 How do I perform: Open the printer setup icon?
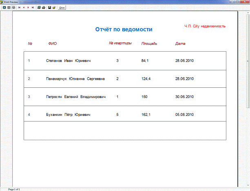39,8
